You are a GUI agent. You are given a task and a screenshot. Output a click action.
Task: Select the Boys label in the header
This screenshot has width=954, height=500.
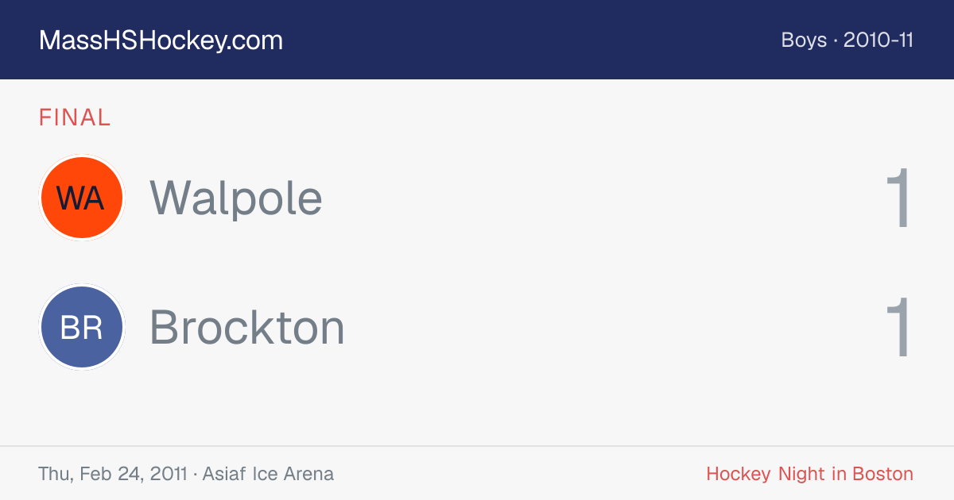804,40
